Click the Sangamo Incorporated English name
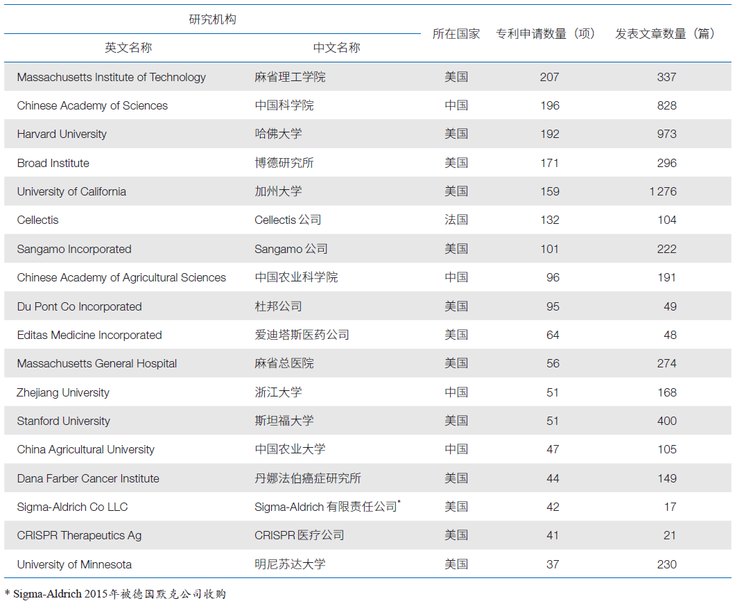The image size is (735, 601). coord(74,249)
